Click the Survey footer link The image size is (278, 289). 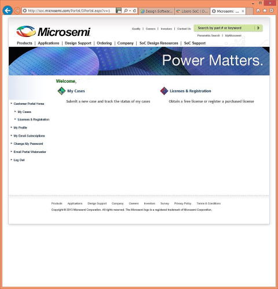point(164,203)
